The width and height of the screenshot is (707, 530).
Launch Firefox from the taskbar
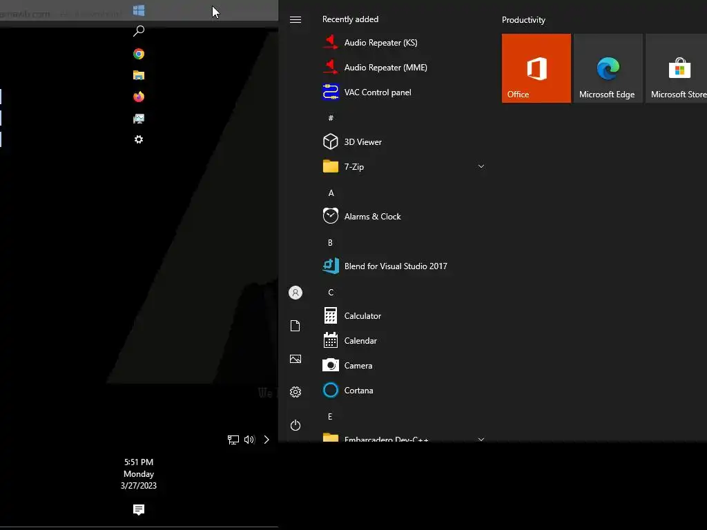pyautogui.click(x=138, y=97)
